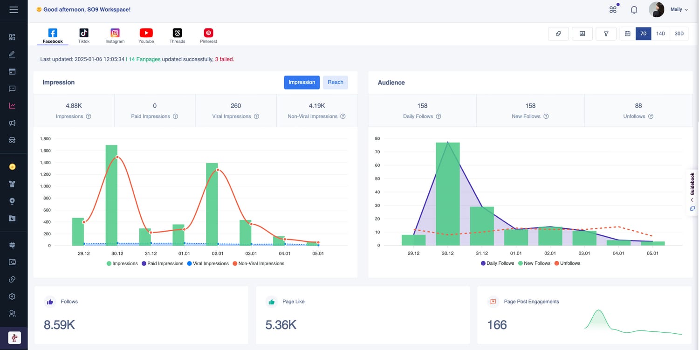This screenshot has height=350, width=699.
Task: Click info icon next to Viral Impressions
Action: point(256,117)
